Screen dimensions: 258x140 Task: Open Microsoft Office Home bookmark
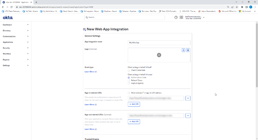[x=228, y=11]
